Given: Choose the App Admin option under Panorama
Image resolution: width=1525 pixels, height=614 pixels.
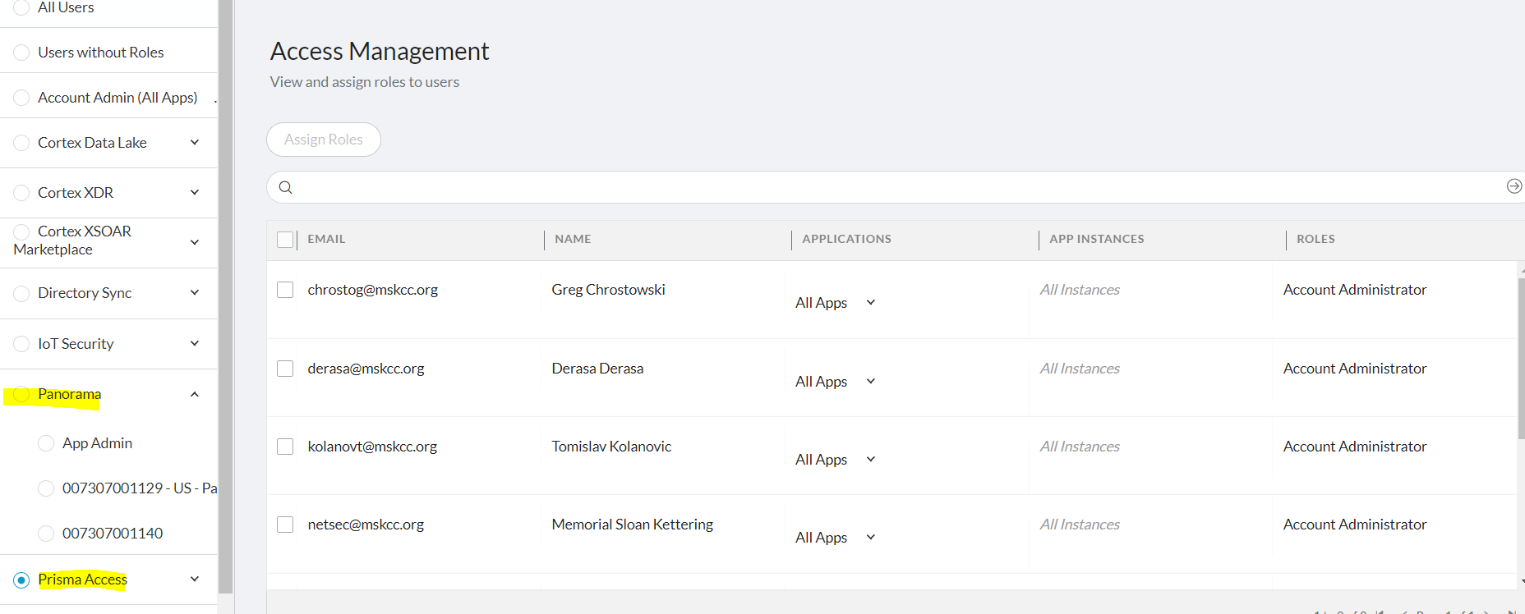Looking at the screenshot, I should coord(46,443).
